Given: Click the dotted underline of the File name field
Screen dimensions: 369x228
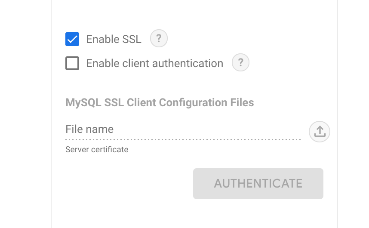Looking at the screenshot, I should (183, 139).
